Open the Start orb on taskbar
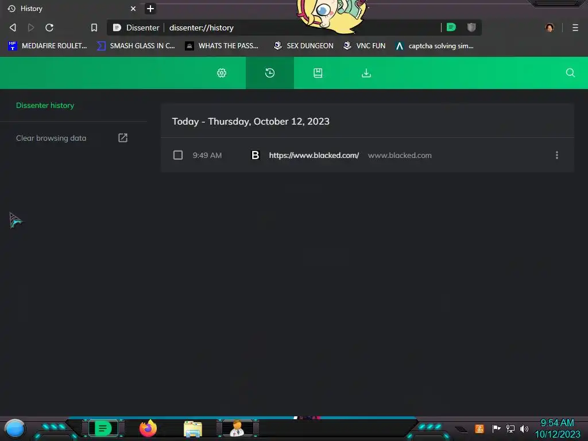 [x=15, y=428]
